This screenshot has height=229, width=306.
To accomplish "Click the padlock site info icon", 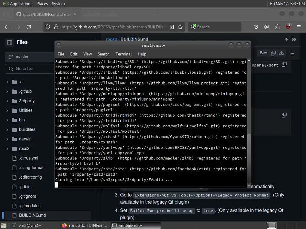I will [56, 27].
